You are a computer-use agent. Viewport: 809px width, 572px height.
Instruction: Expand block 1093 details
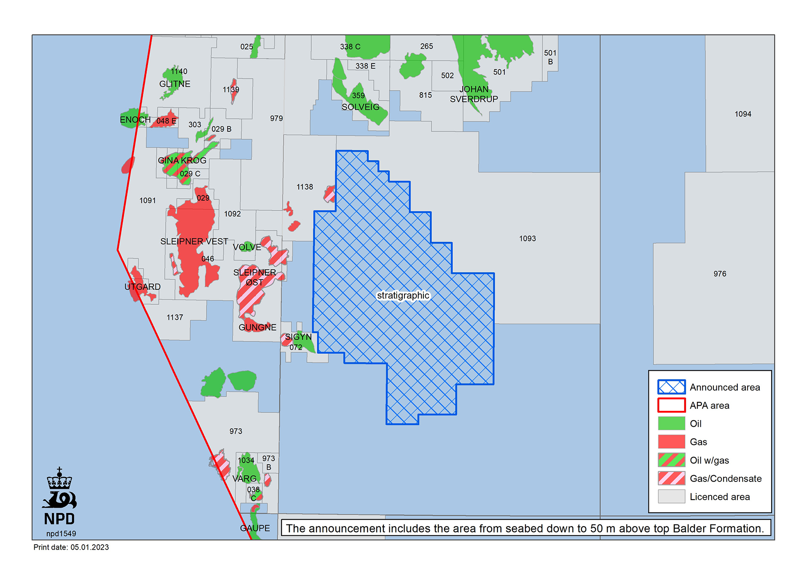(527, 238)
